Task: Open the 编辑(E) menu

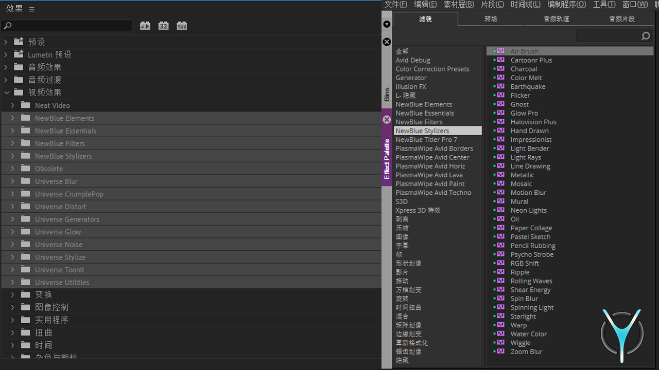Action: click(x=425, y=5)
